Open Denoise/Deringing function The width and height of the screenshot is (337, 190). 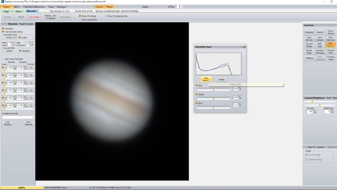click(x=320, y=51)
